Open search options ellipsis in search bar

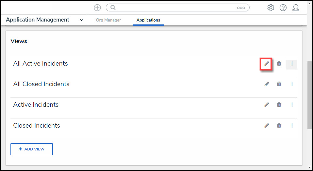pyautogui.click(x=241, y=8)
